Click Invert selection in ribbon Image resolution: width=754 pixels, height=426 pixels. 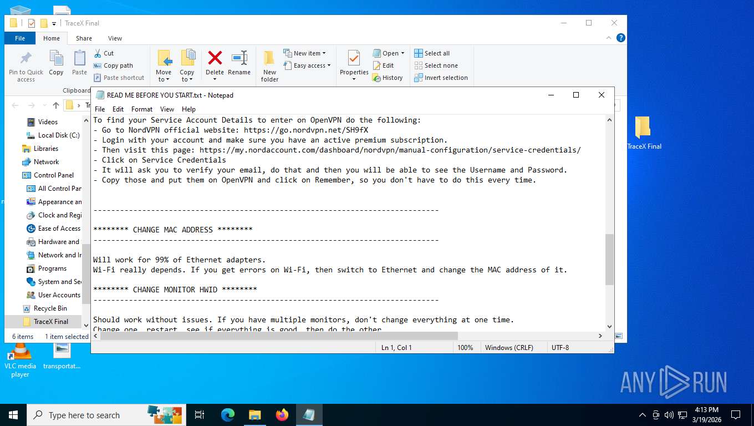(441, 78)
